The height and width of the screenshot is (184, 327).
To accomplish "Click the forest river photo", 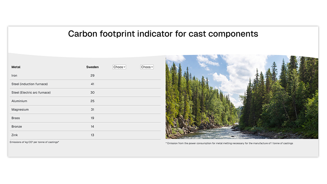I will [x=242, y=97].
